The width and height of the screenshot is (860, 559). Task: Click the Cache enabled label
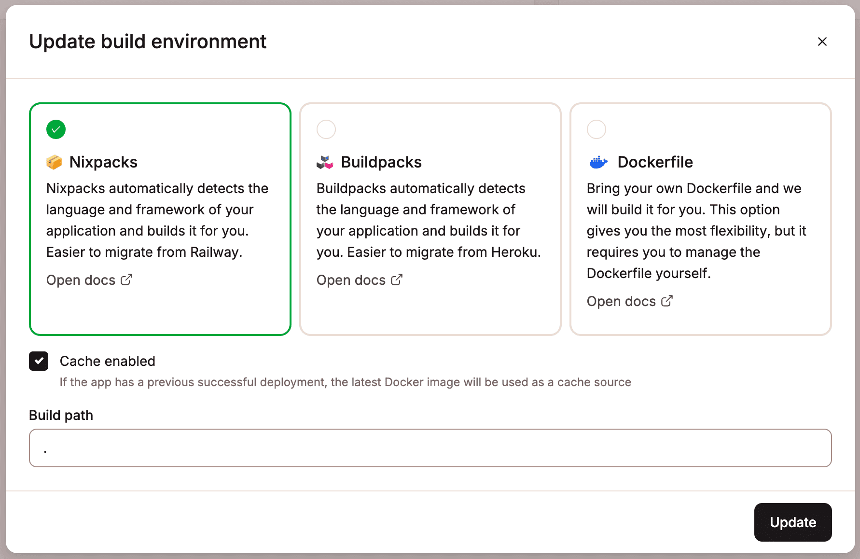(108, 361)
